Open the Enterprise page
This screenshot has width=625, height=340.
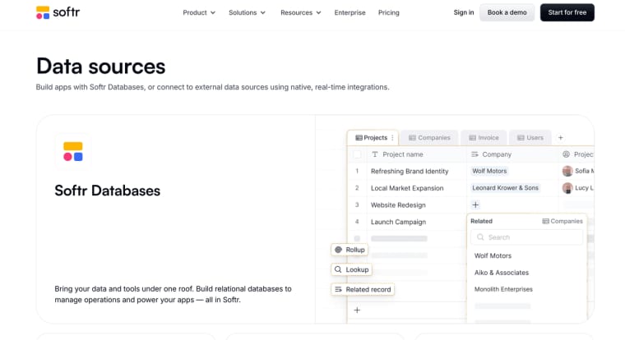[350, 13]
